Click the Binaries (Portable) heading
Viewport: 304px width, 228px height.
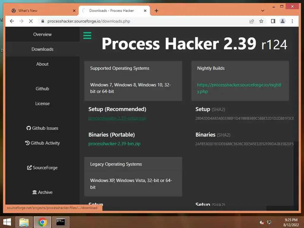(112, 135)
